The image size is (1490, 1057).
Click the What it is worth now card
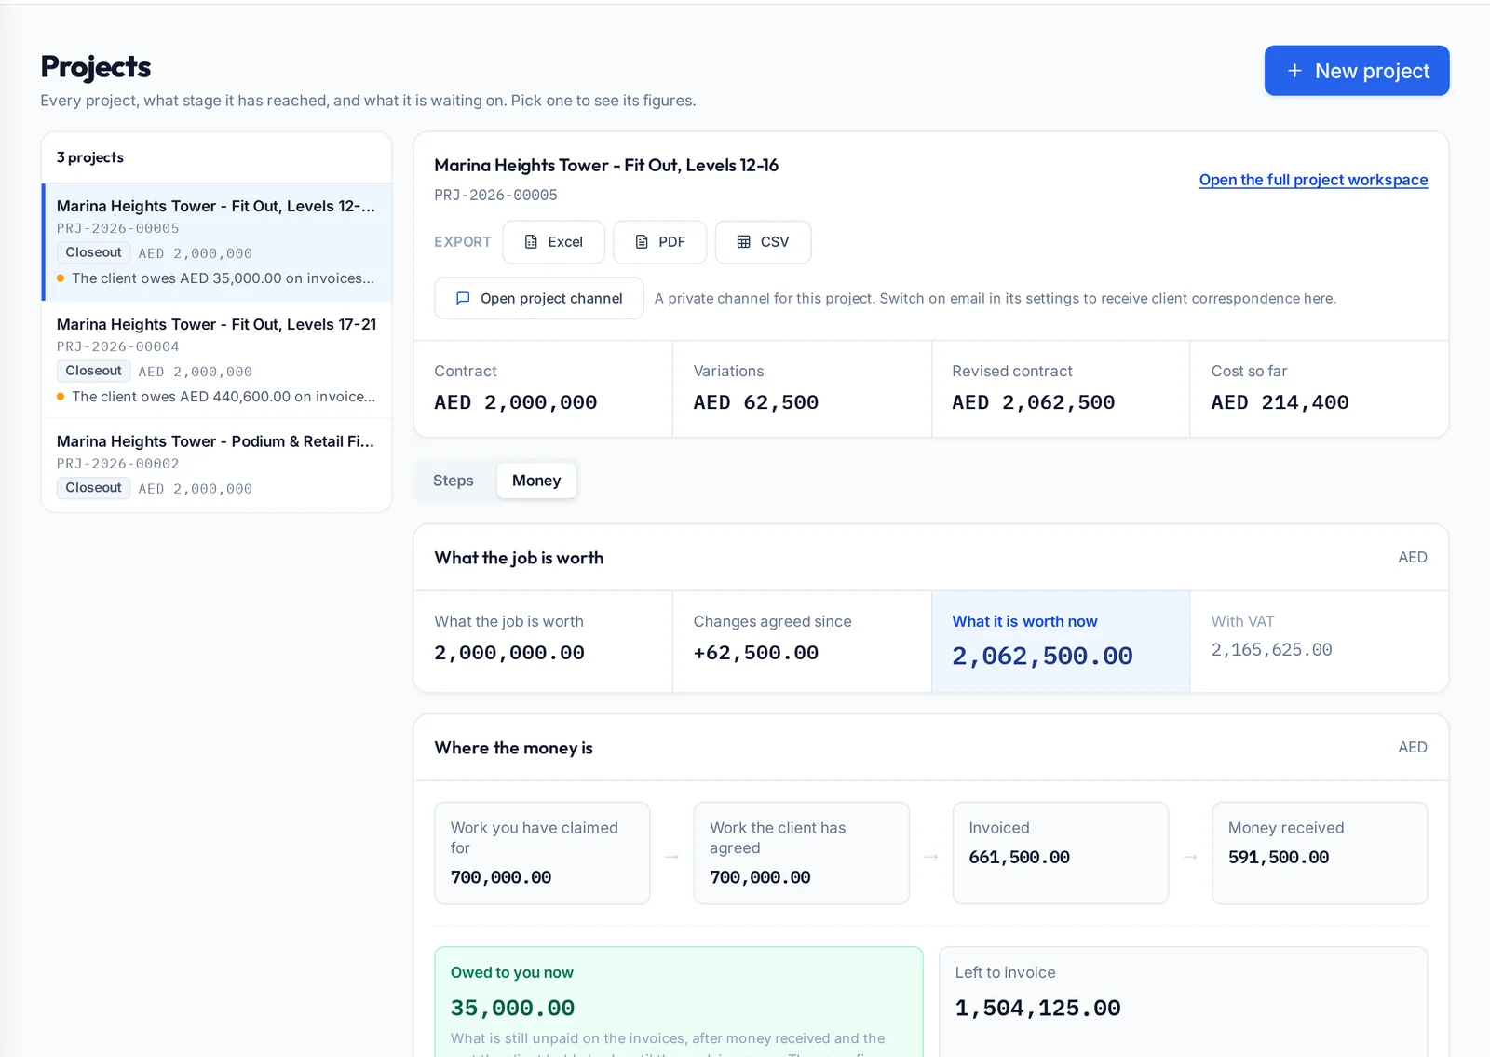(x=1061, y=642)
